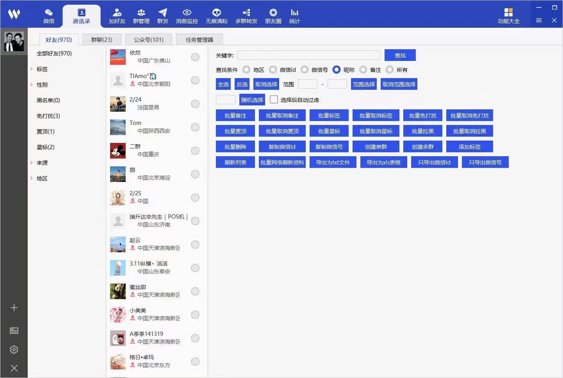The image size is (563, 378).
Task: Click the 批量删除 button
Action: (235, 146)
